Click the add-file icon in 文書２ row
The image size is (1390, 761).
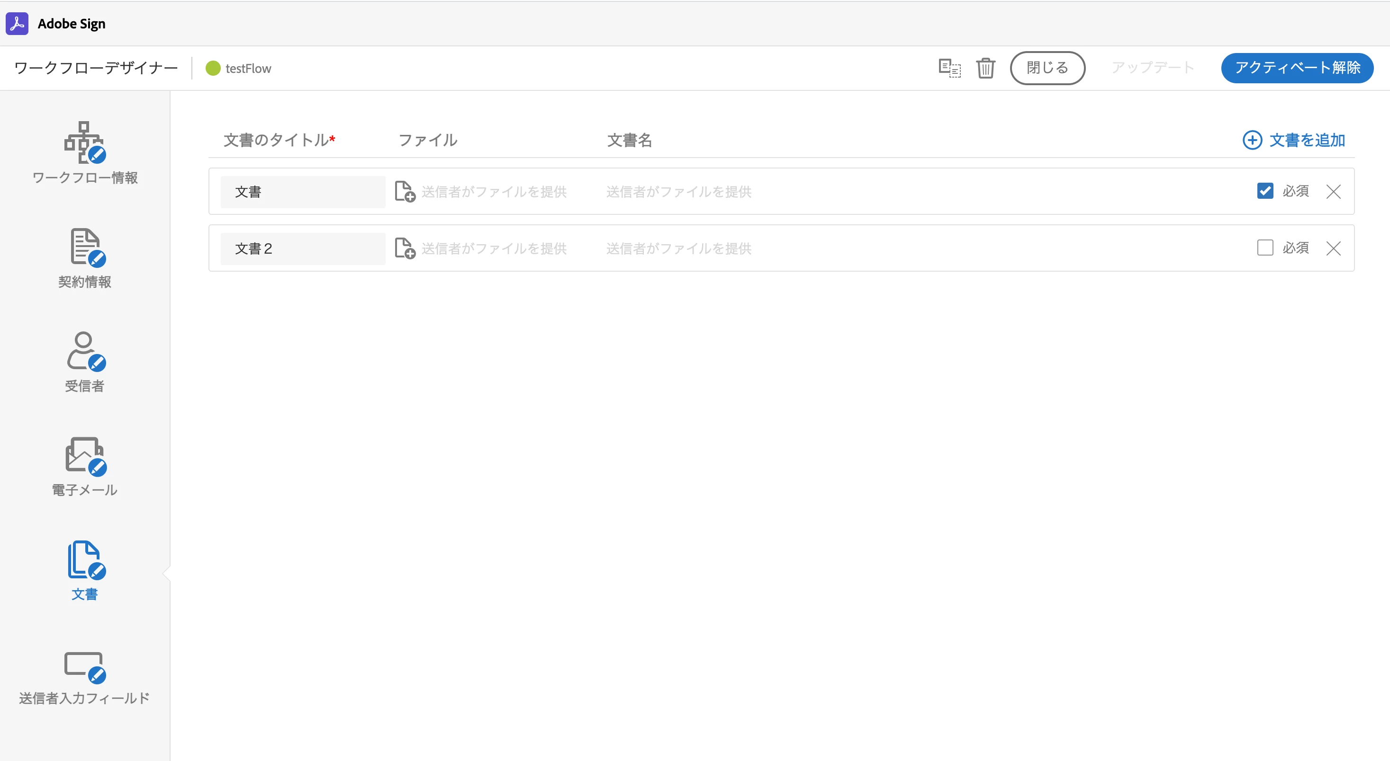404,248
